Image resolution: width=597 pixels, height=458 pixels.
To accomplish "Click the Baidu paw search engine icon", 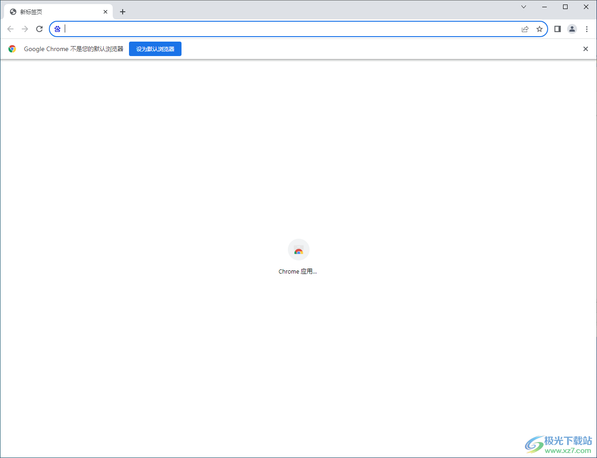I will pos(57,29).
